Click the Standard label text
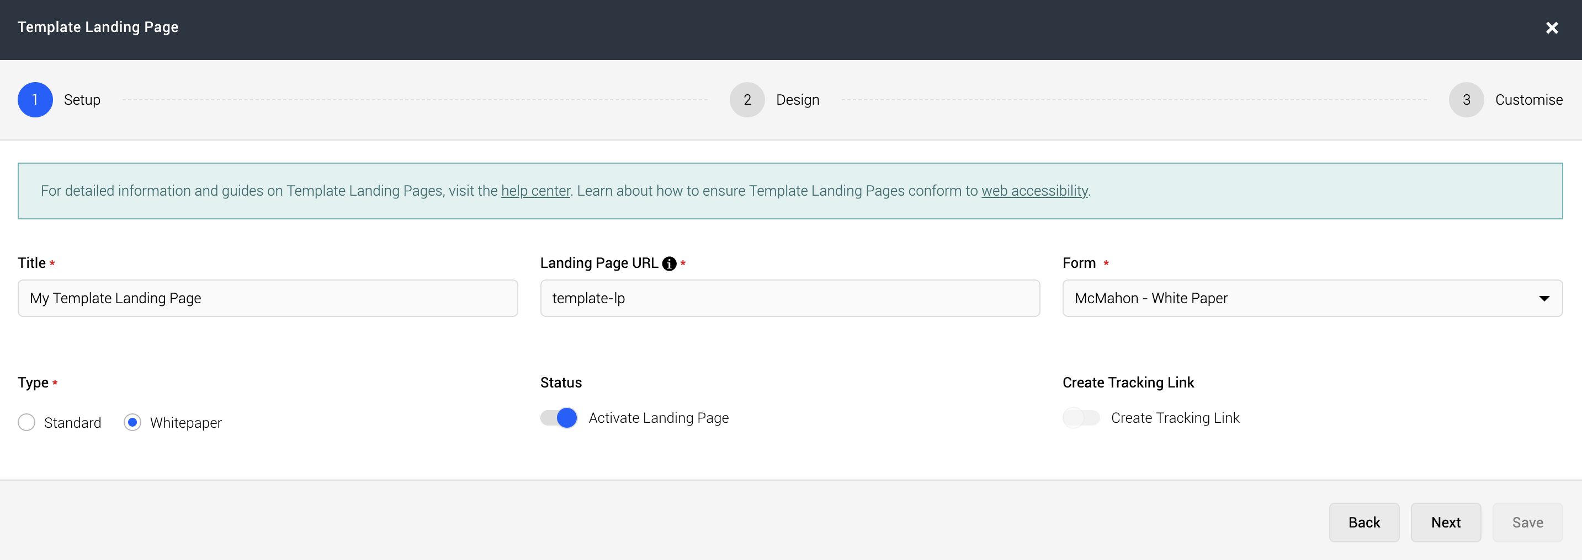 [x=72, y=423]
